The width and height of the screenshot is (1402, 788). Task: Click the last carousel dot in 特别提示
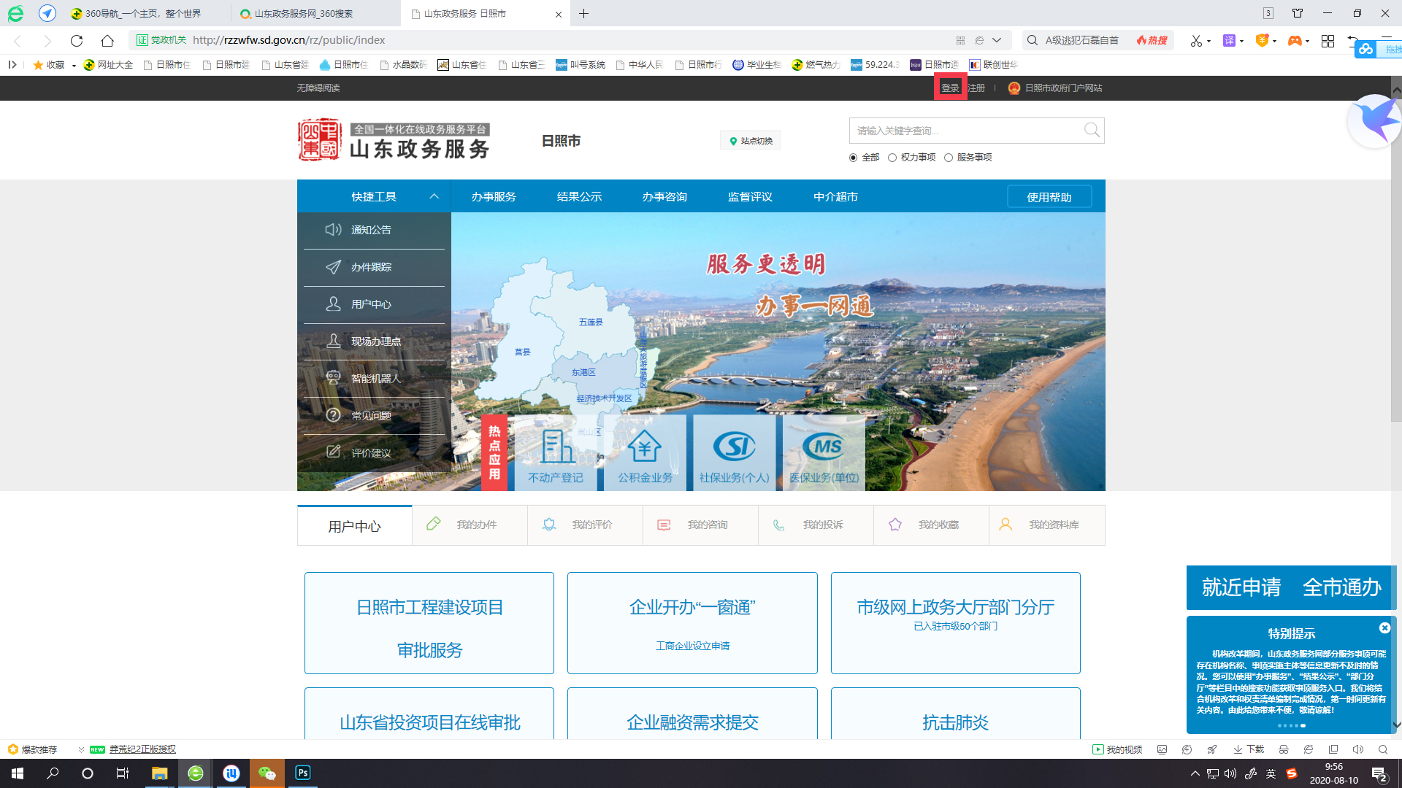[1303, 725]
